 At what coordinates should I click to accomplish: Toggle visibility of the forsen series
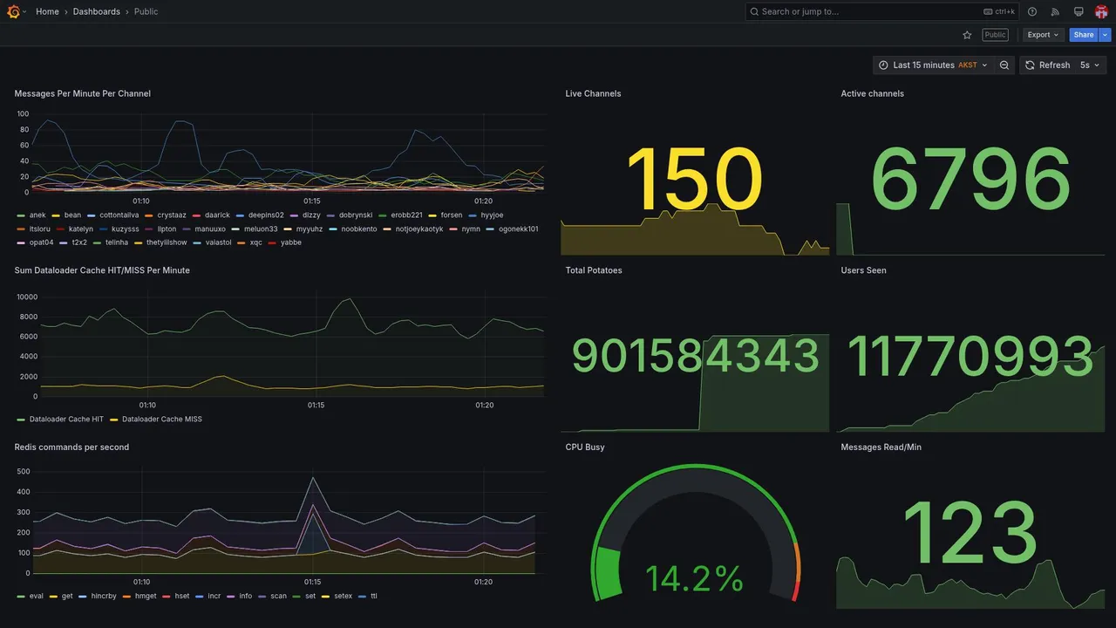pyautogui.click(x=452, y=215)
